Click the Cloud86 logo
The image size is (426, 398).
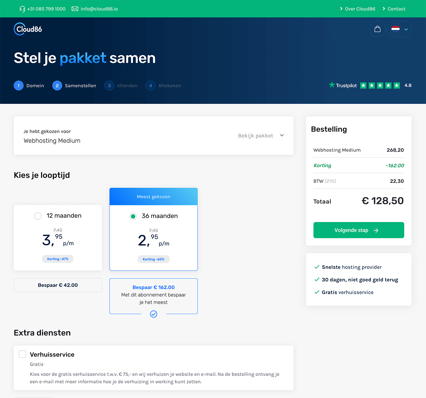click(x=28, y=29)
